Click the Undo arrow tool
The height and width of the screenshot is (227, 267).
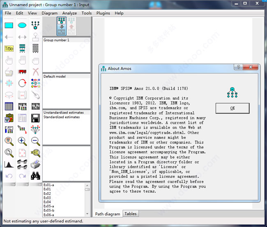pyautogui.click(x=9, y=176)
